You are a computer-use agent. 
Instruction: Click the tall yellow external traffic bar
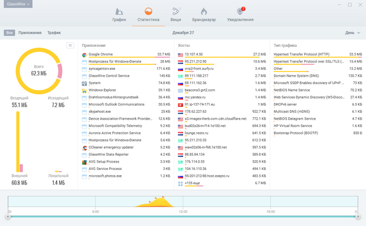click(18, 142)
